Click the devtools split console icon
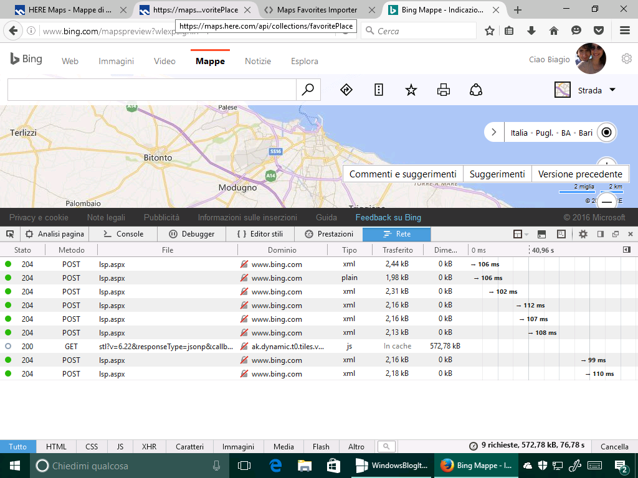This screenshot has height=478, width=638. (x=541, y=234)
